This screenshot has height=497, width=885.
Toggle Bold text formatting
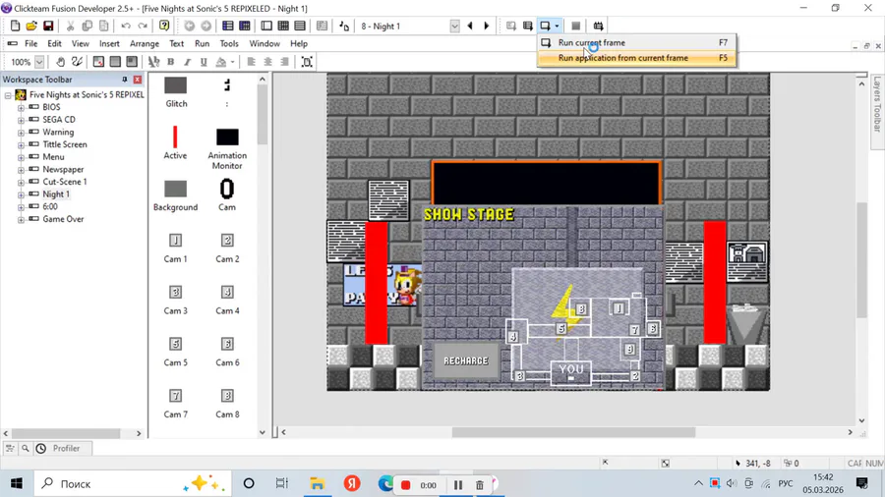click(170, 62)
